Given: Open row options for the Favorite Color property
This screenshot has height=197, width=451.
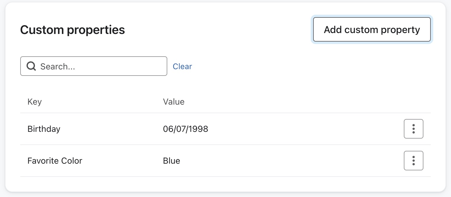Looking at the screenshot, I should [413, 161].
